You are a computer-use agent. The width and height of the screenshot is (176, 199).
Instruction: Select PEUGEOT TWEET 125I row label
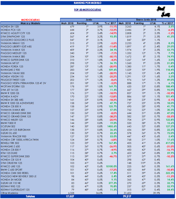click(x=13, y=80)
